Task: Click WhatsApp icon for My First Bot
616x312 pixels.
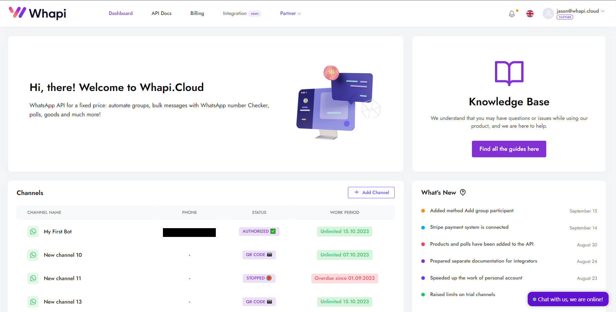Action: (x=33, y=231)
